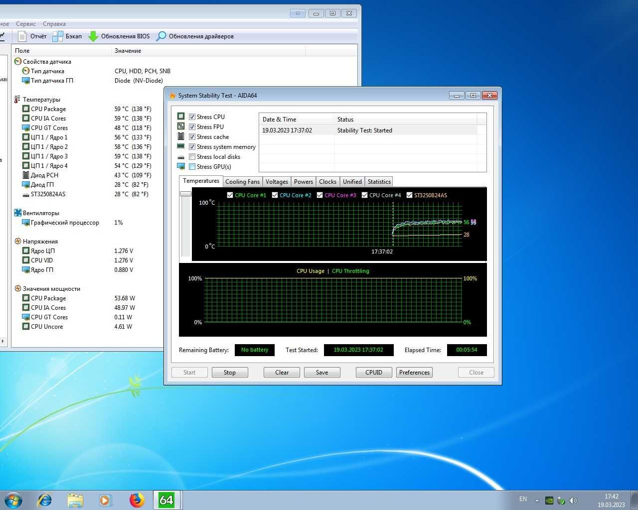
Task: Click the Date & Time column header
Action: coord(297,120)
